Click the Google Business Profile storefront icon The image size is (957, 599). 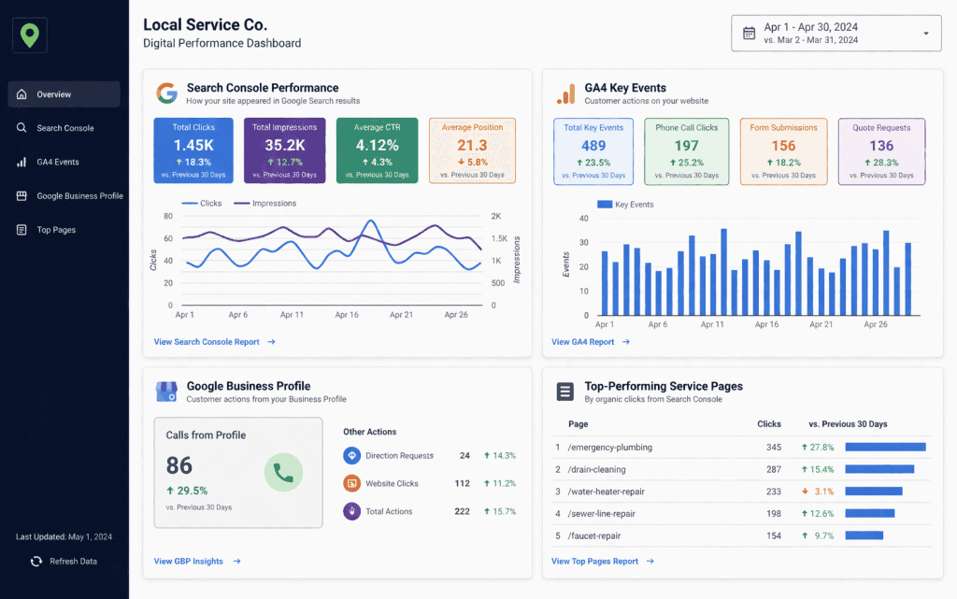click(x=166, y=392)
